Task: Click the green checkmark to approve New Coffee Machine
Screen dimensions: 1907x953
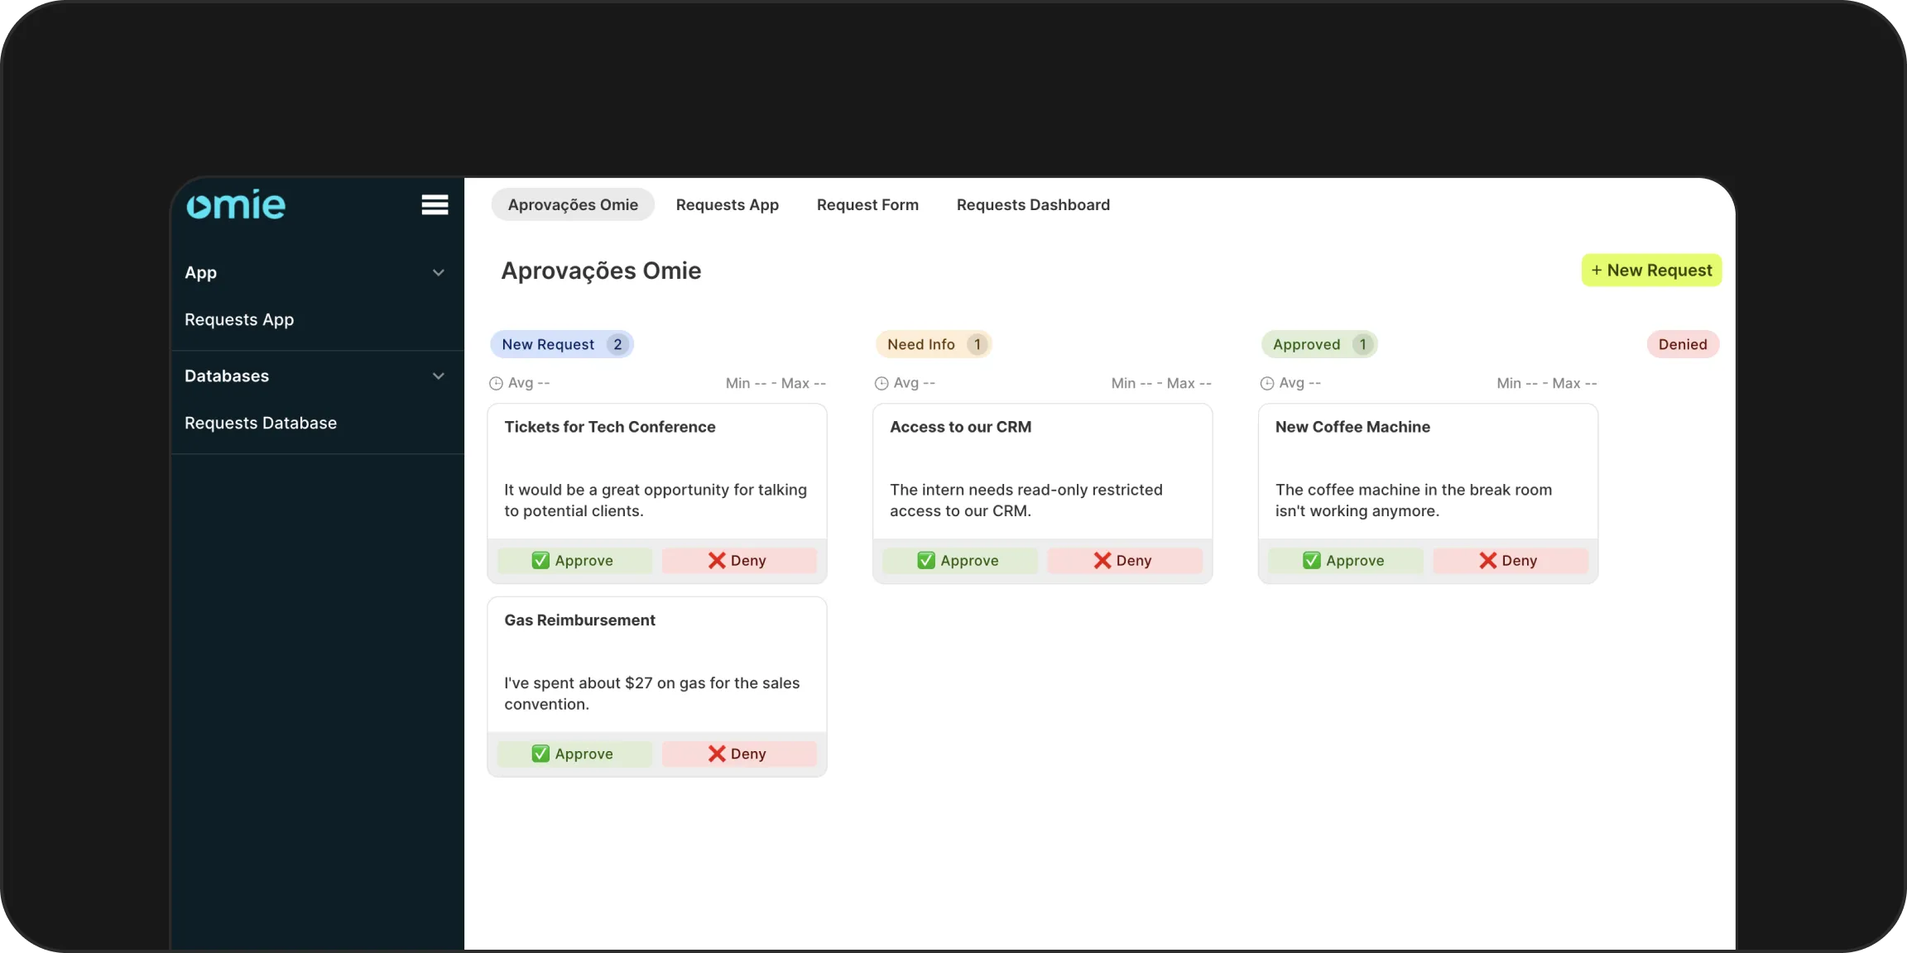Action: click(1312, 560)
